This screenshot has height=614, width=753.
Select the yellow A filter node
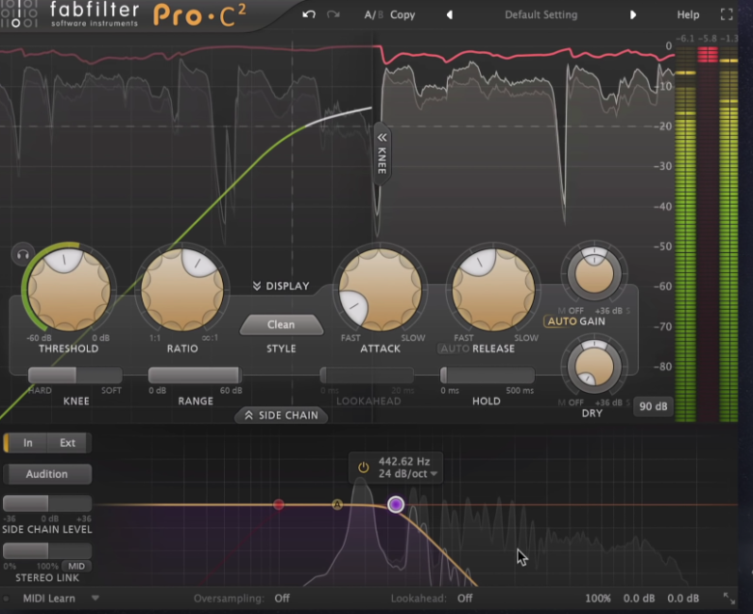337,504
